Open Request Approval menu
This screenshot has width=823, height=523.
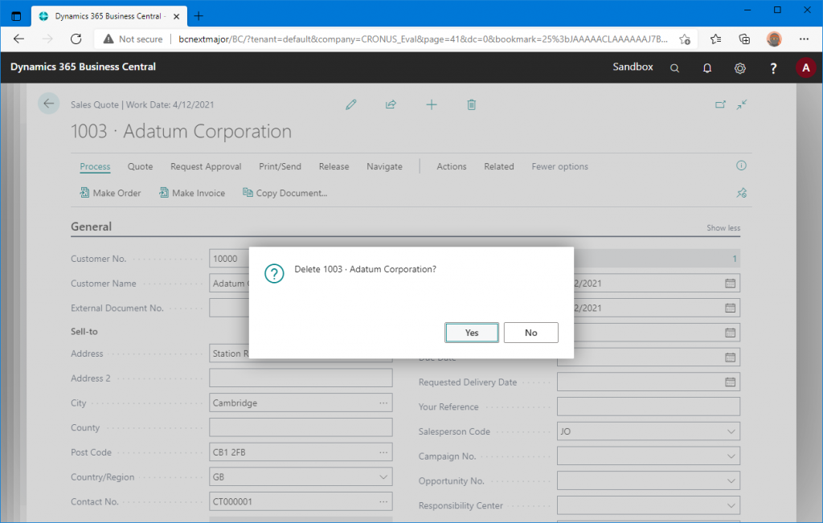click(x=206, y=166)
